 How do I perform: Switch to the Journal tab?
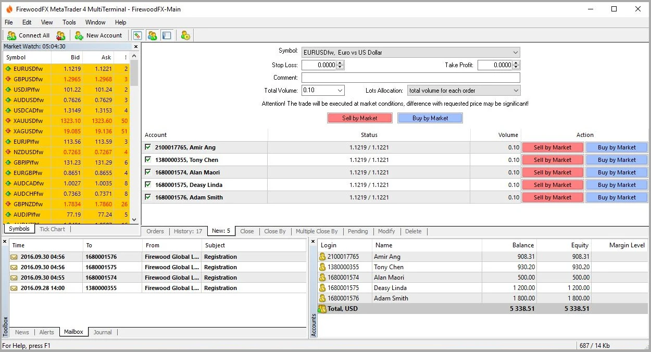point(103,332)
